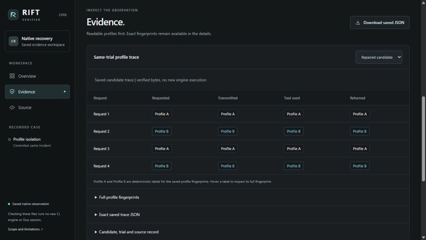Select Evidence in the sidebar
Screen dimensions: 426x240
[x=37, y=91]
